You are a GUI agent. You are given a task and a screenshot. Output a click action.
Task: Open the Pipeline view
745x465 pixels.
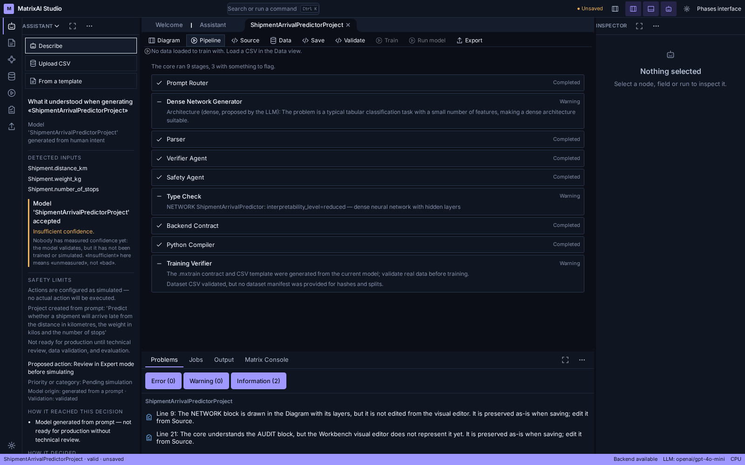(x=206, y=40)
